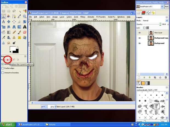Select the Blend gradient tool
Viewport: 170px width, 127px height.
[9, 32]
